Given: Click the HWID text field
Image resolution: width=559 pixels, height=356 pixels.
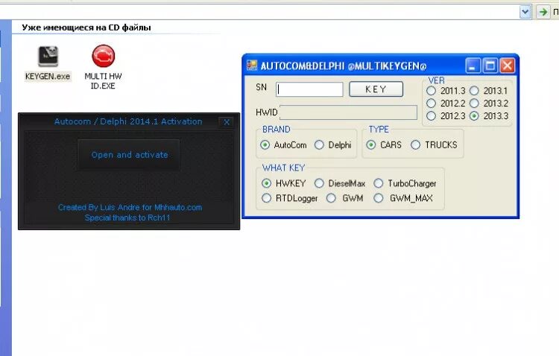Looking at the screenshot, I should pyautogui.click(x=348, y=112).
